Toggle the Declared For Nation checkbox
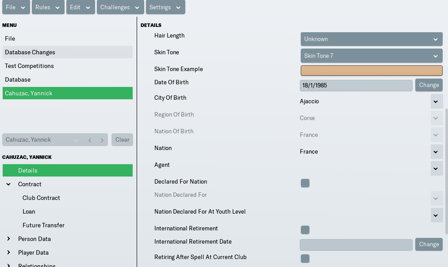448x267 pixels. 305,183
